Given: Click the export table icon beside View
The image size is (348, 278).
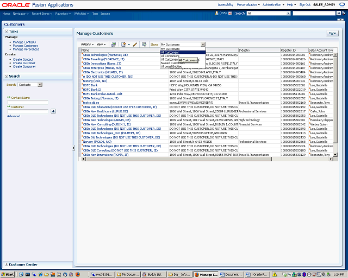Looking at the screenshot, I should point(114,45).
